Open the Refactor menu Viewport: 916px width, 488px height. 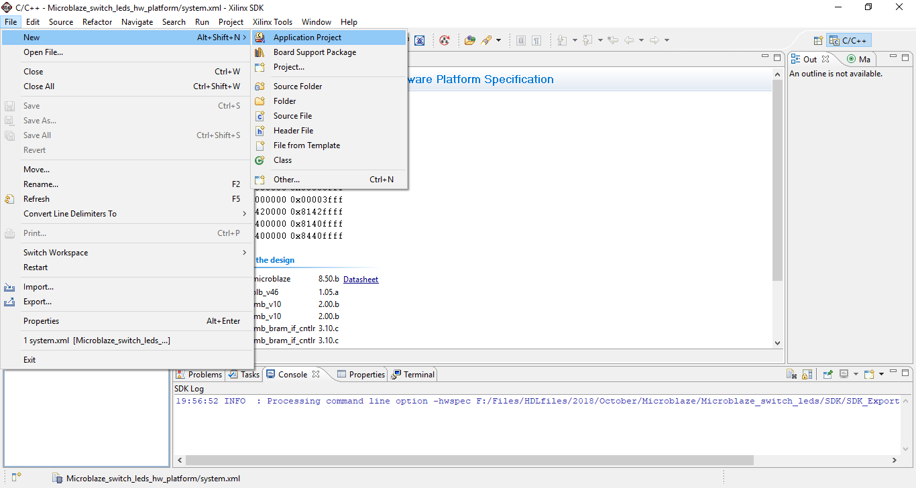click(97, 22)
